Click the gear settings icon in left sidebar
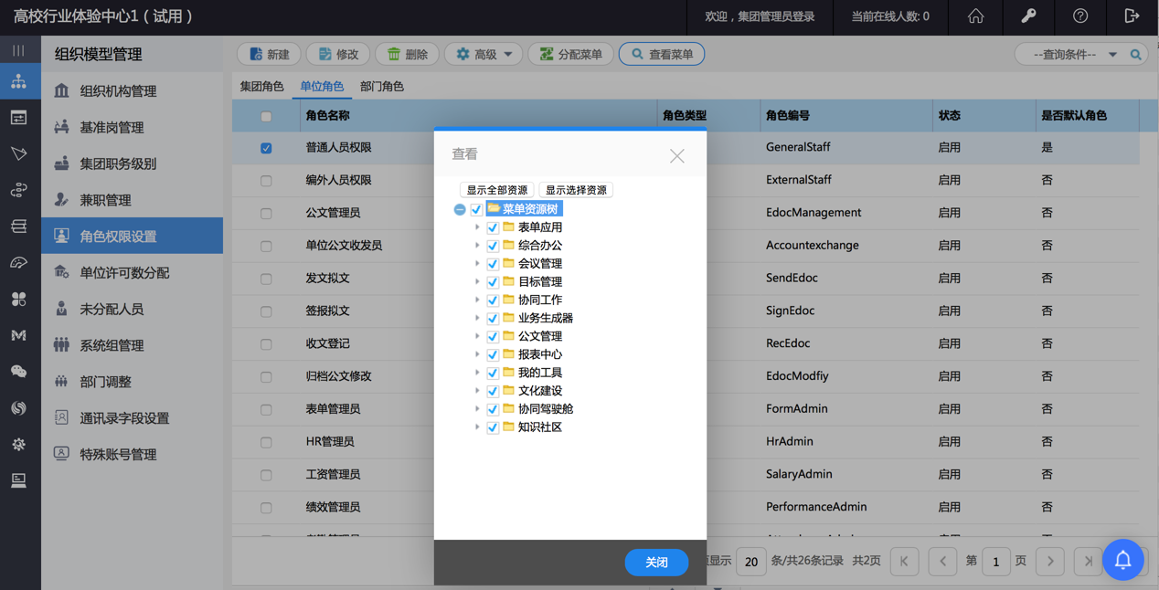The image size is (1159, 590). click(18, 444)
